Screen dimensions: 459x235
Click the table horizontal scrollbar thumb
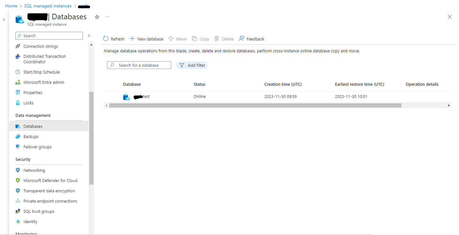tap(255, 105)
